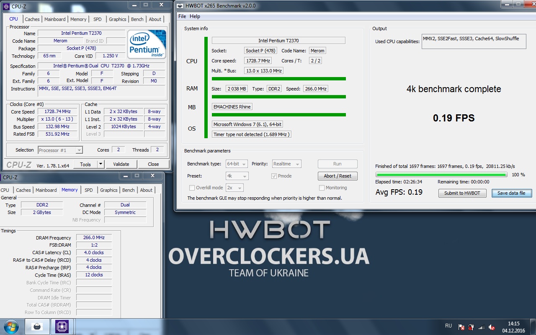536x335 pixels.
Task: Click the Timer type not detected field
Action: point(251,134)
